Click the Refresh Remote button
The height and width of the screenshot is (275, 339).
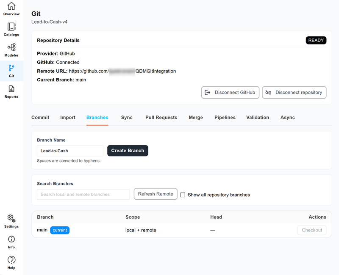point(156,194)
